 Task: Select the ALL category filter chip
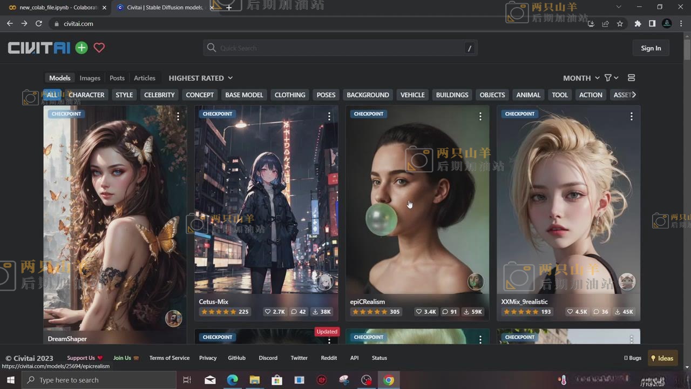click(x=52, y=95)
